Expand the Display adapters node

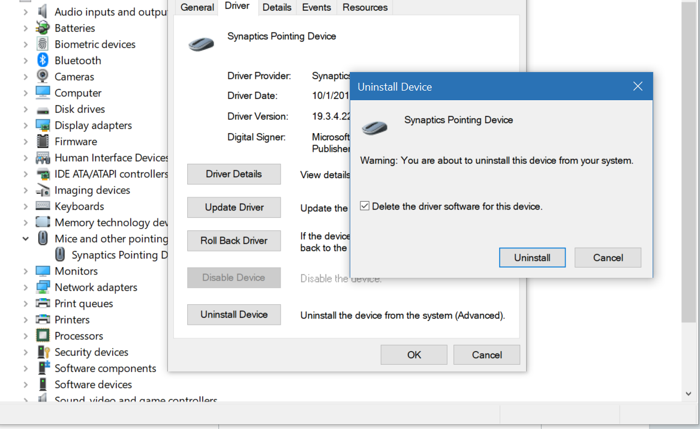25,125
